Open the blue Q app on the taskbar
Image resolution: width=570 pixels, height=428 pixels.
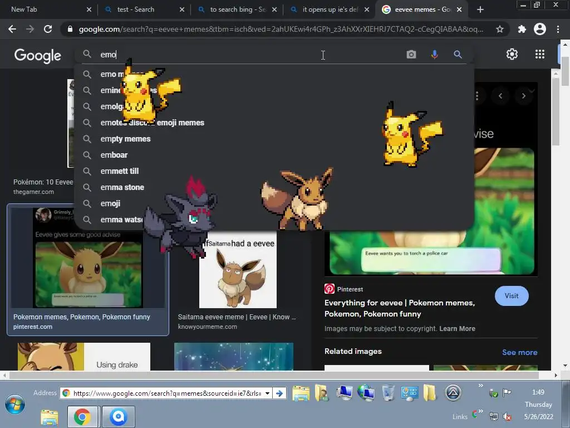[119, 417]
